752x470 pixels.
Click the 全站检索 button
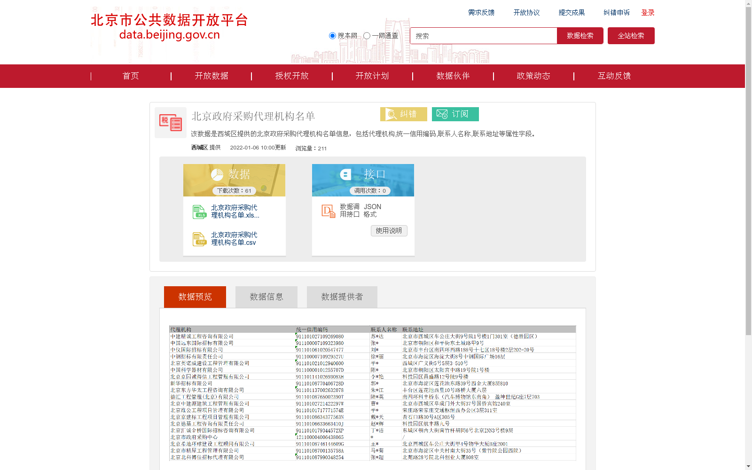631,36
